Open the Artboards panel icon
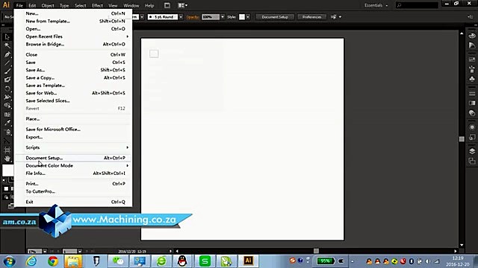Image resolution: width=478 pixels, height=268 pixels. coord(472,161)
